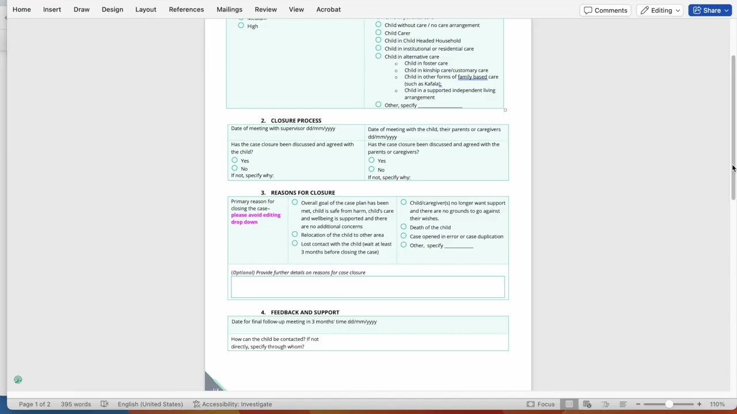
Task: Click 'Child in kinship care/customary care' sub-item
Action: (x=446, y=70)
